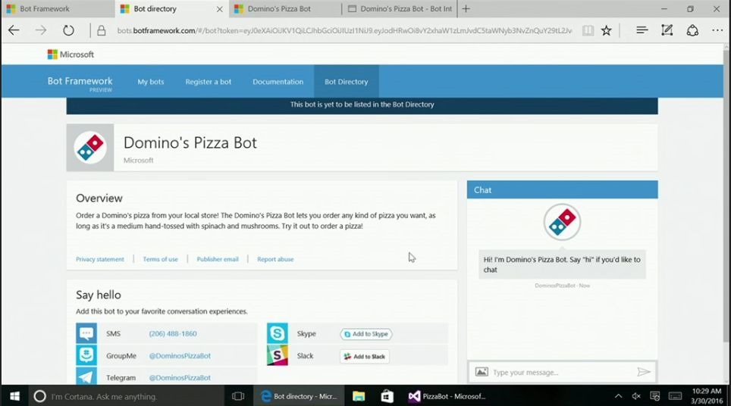Switch to PizzaBot Visual Studio window
Viewport: 731px width, 406px height.
447,396
